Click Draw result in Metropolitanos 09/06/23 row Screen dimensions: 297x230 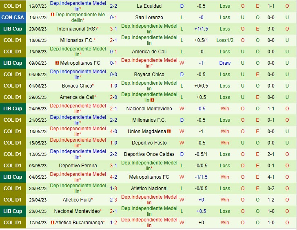coord(225,63)
